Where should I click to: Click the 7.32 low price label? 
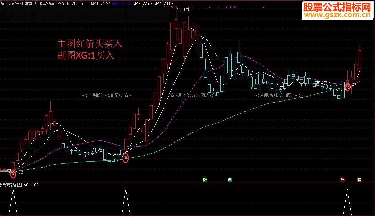19,172
